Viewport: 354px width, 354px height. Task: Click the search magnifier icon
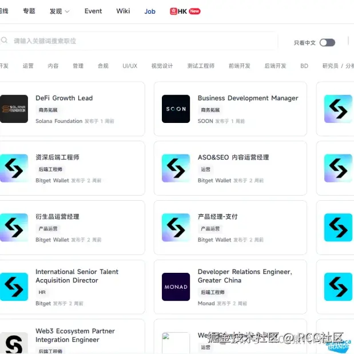4,41
